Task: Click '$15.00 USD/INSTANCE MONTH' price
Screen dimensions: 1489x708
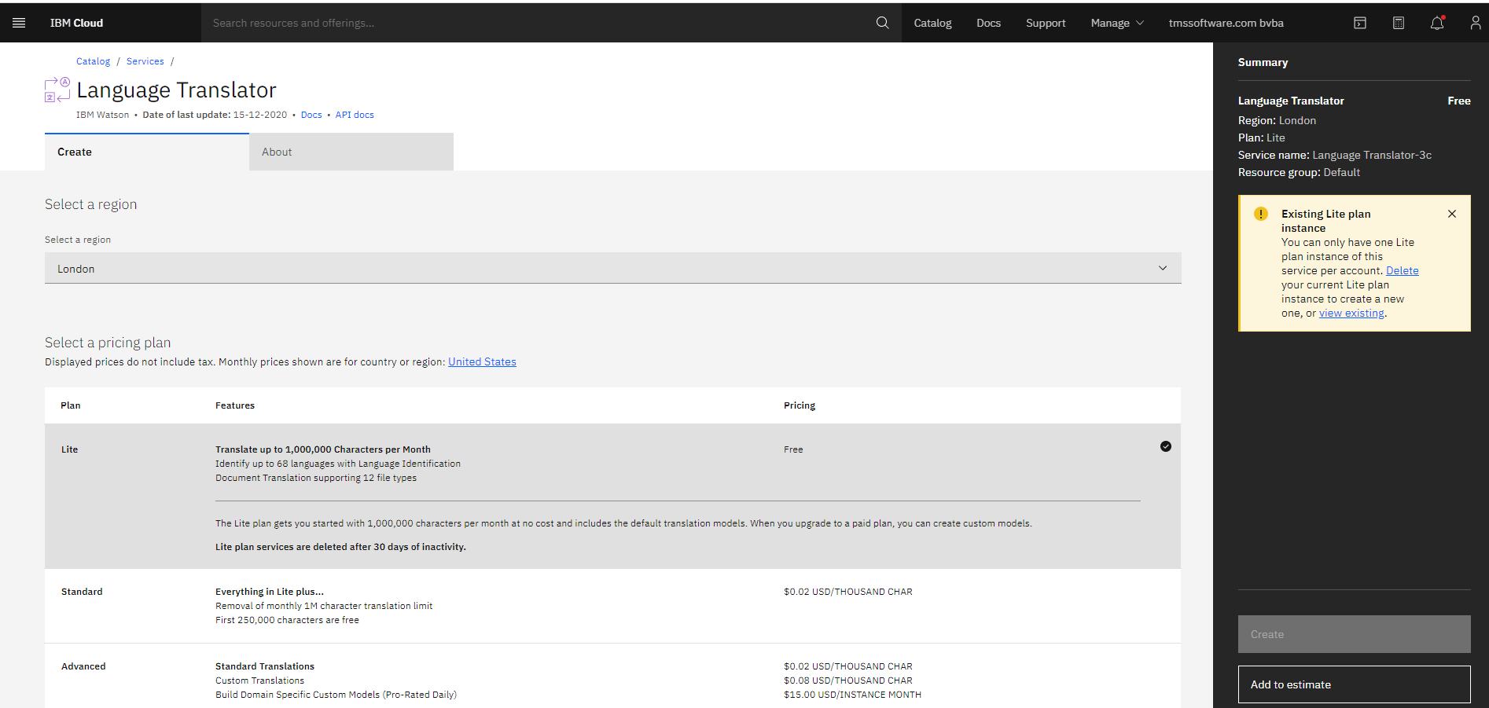Action: coord(852,695)
